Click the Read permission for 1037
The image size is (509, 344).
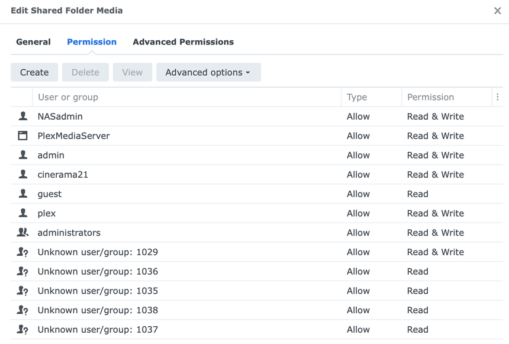click(417, 330)
